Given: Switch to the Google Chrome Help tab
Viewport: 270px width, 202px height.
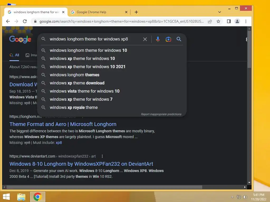Looking at the screenshot, I should [x=99, y=12].
